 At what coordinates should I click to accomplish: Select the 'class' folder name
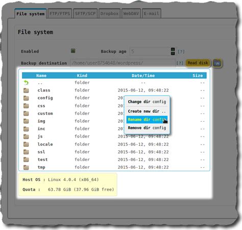pyautogui.click(x=44, y=90)
